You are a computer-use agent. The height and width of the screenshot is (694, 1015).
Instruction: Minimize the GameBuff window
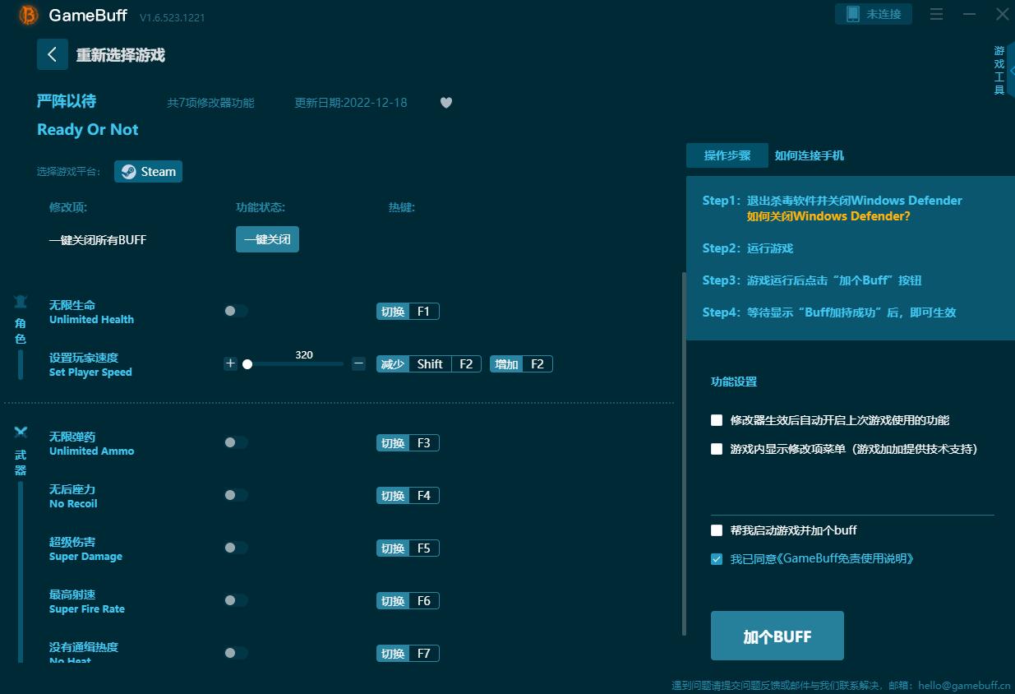(970, 14)
